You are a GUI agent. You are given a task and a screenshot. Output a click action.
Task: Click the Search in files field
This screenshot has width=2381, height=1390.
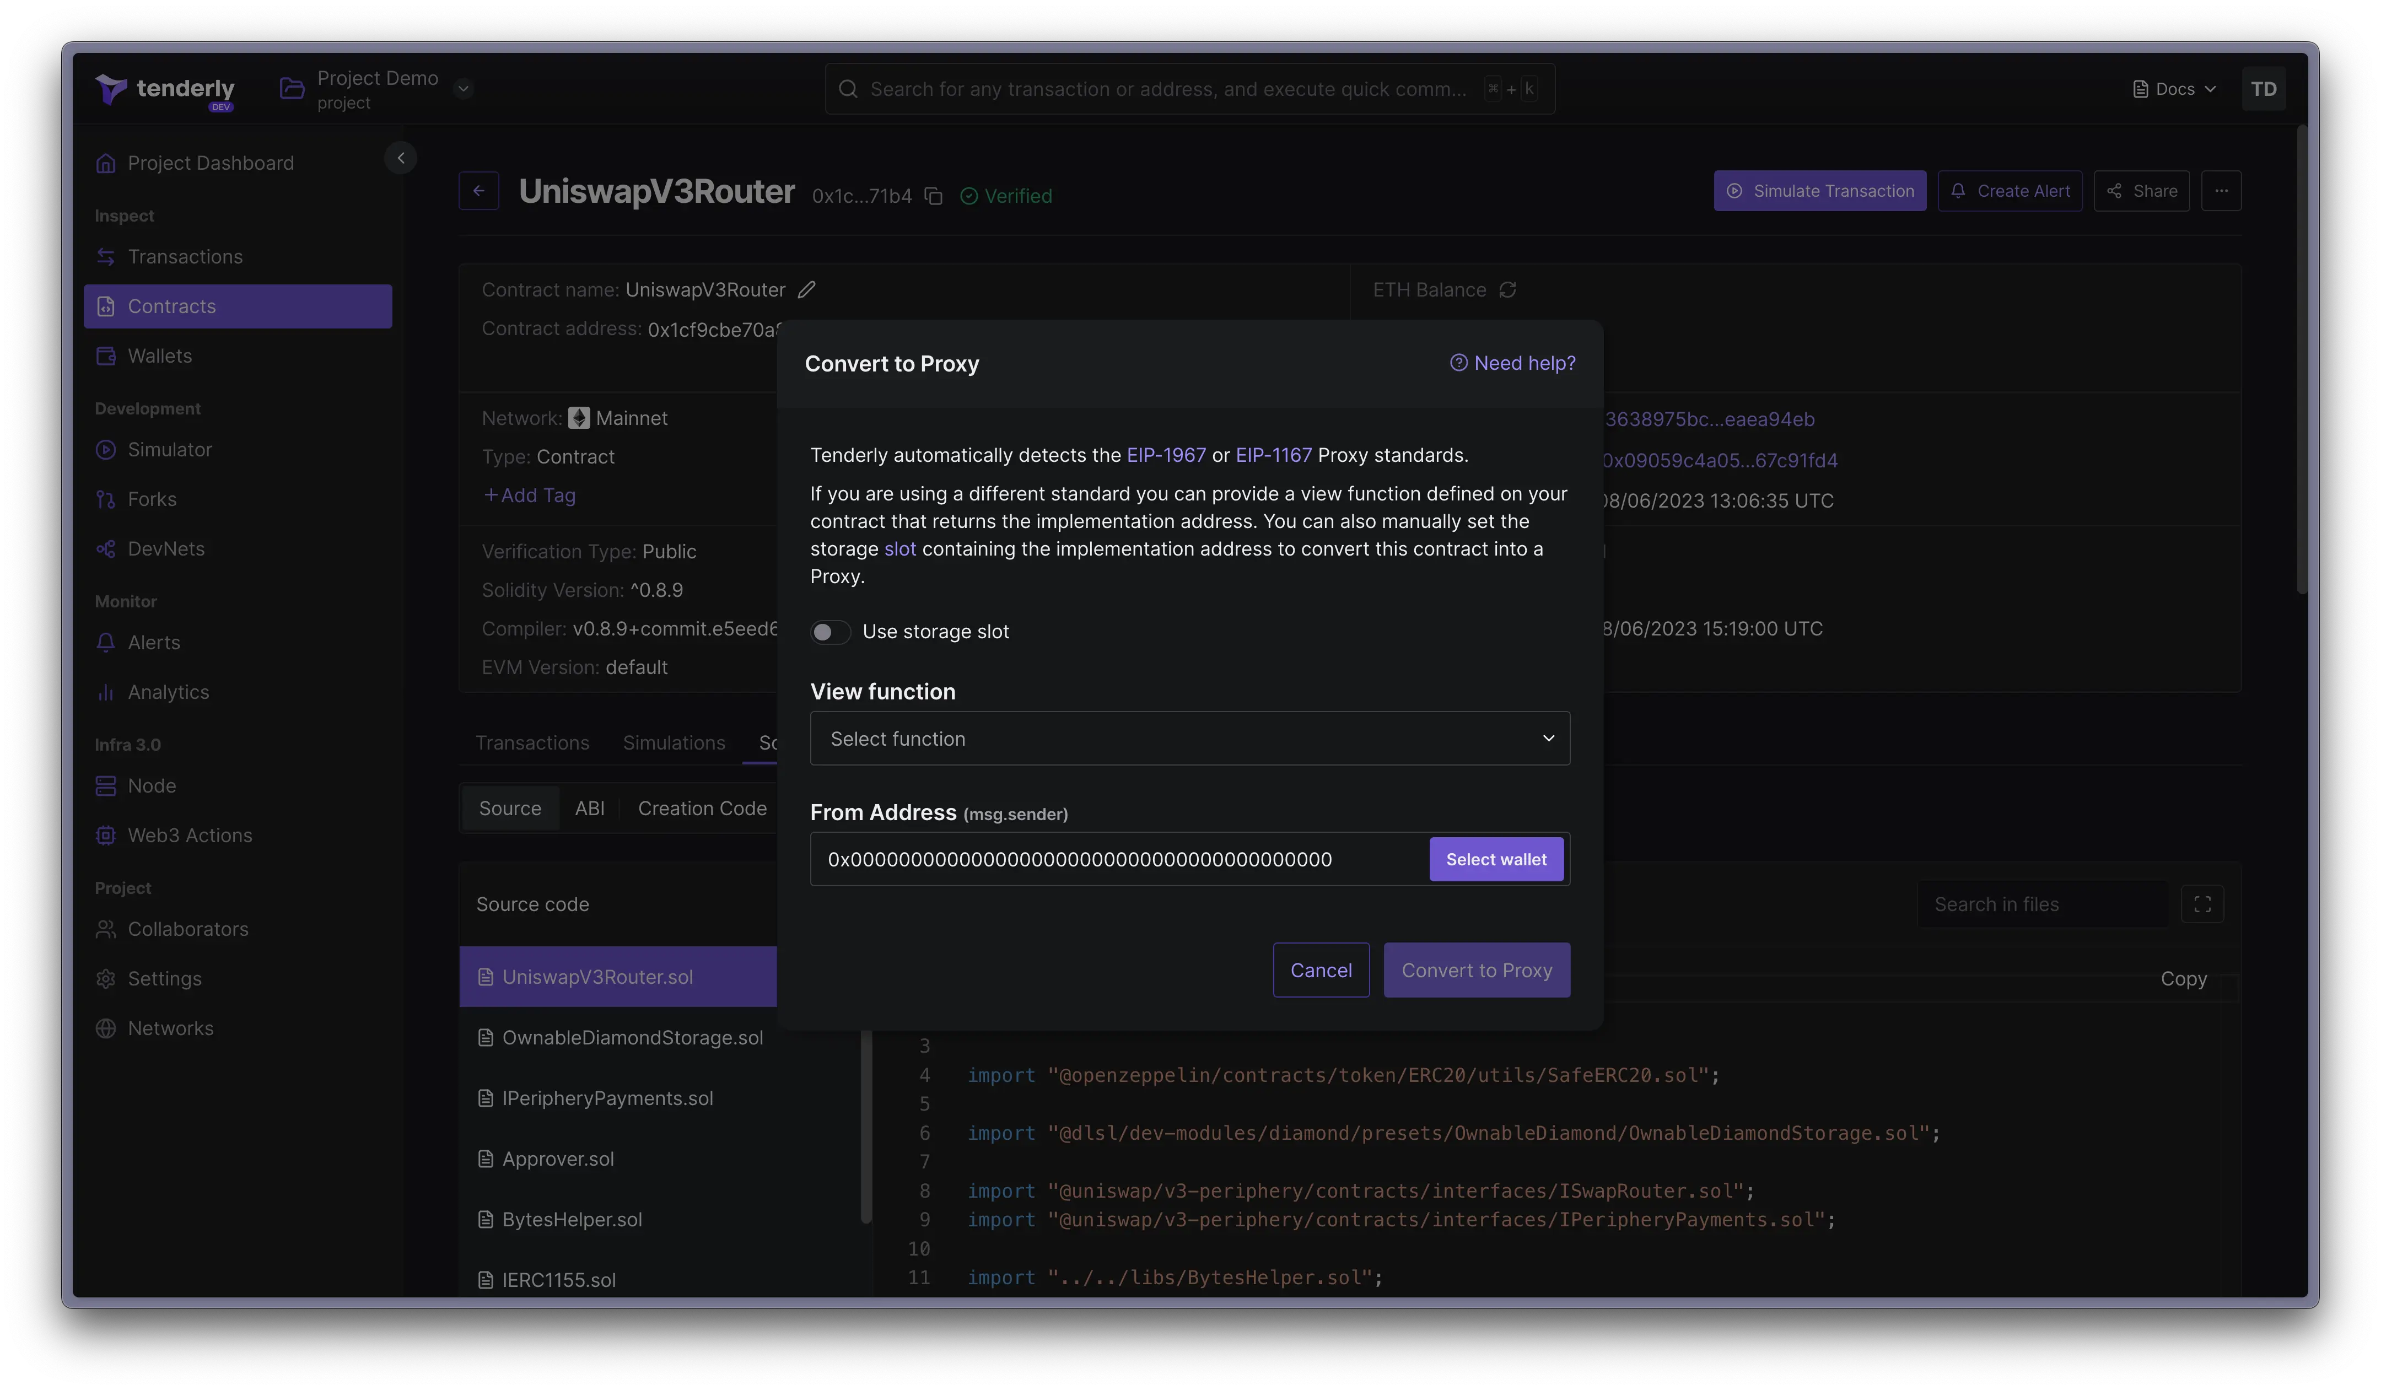(2043, 904)
